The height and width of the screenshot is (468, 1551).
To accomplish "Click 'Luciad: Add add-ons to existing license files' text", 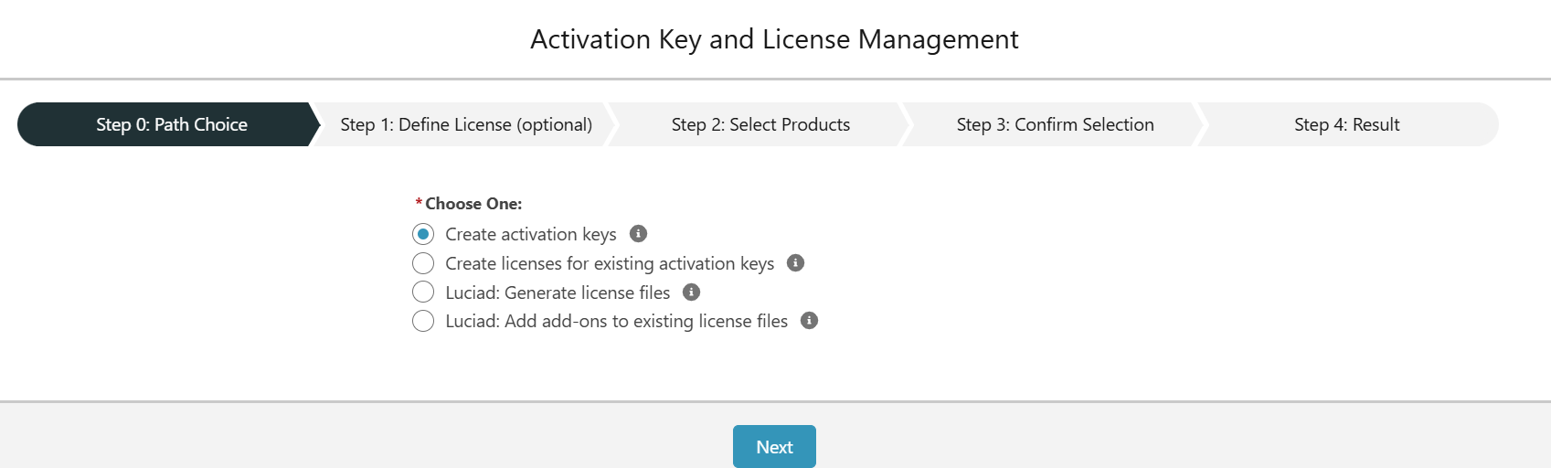I will point(616,322).
